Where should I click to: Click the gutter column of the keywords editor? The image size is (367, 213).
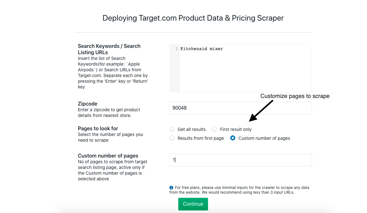(x=174, y=68)
